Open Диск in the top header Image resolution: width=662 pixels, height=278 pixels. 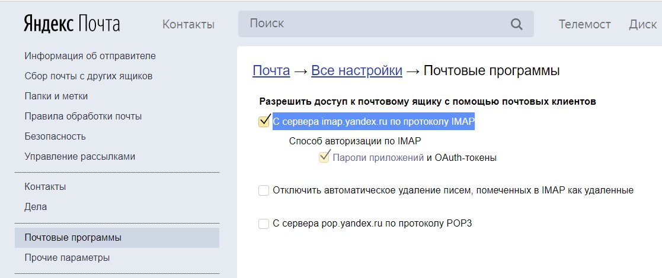[642, 24]
